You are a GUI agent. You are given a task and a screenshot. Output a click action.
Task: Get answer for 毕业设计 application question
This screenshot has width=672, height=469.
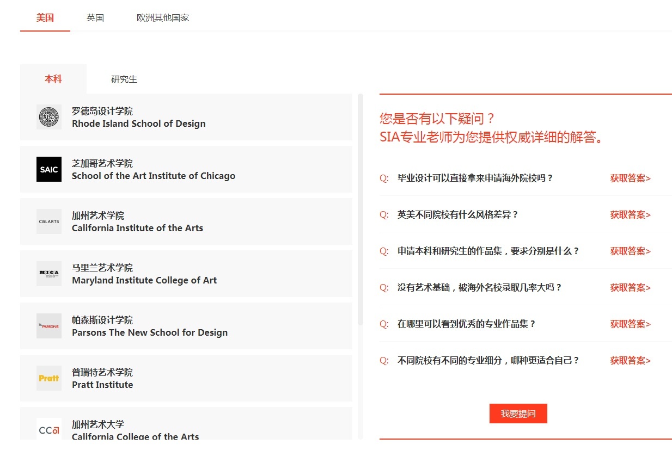[630, 178]
